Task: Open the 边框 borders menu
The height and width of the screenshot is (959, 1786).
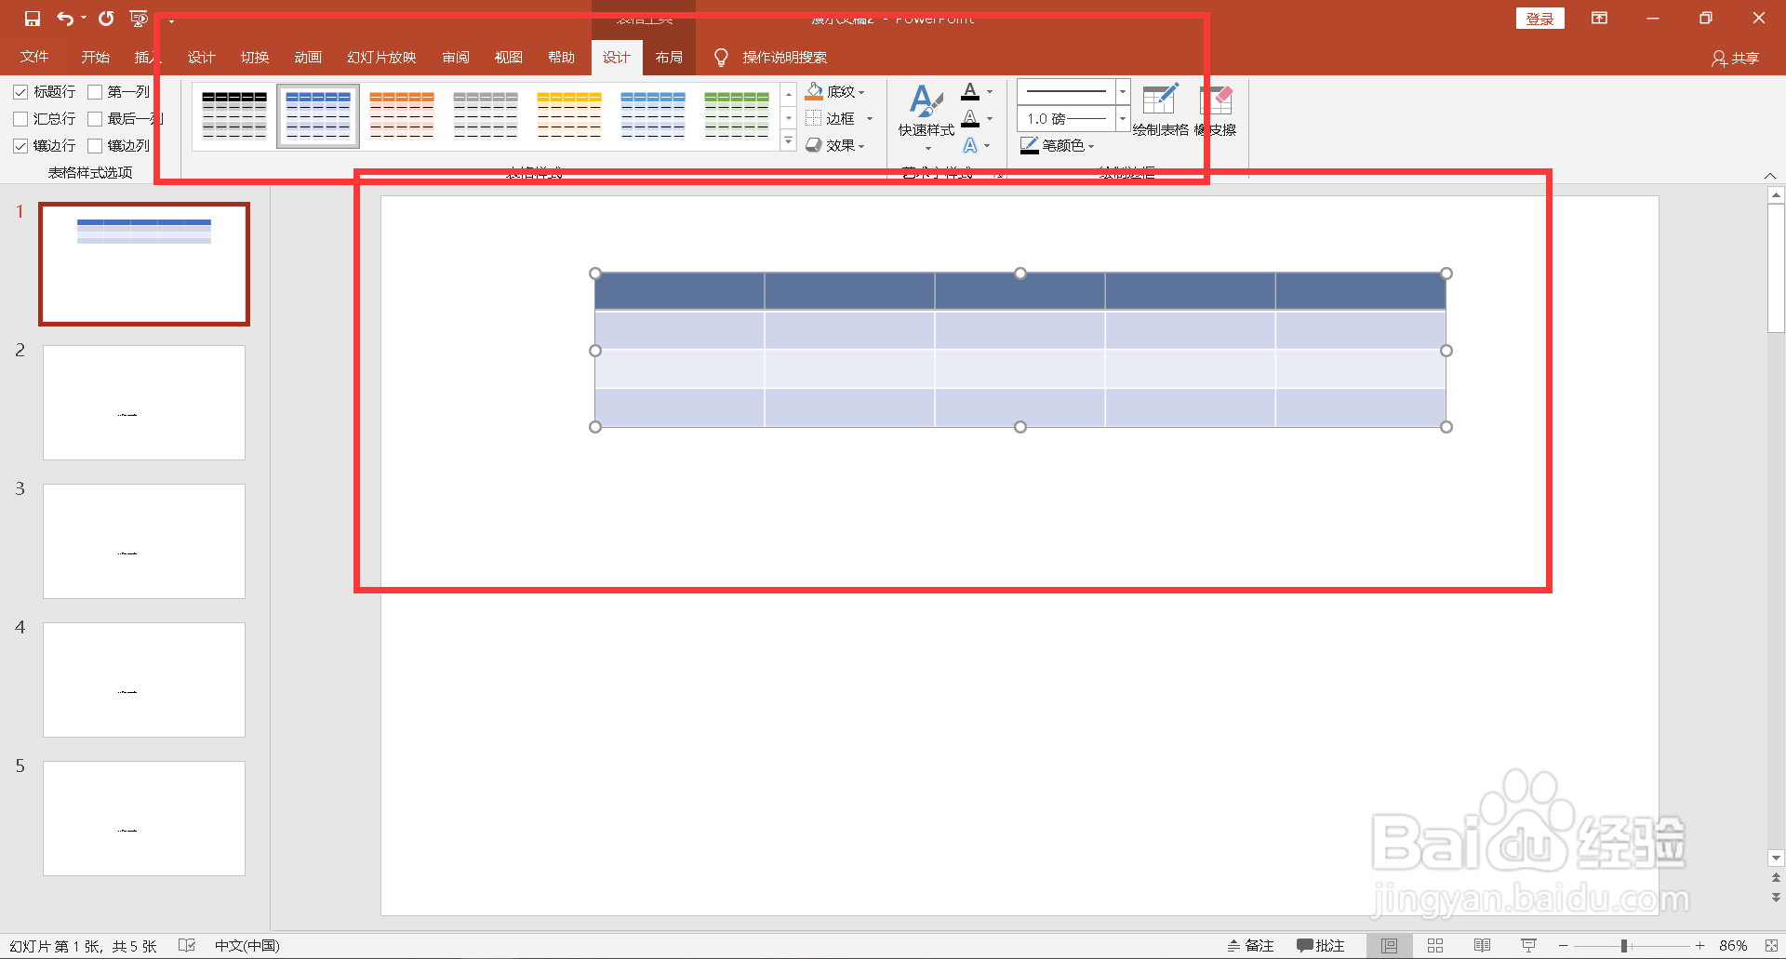Action: coord(839,118)
